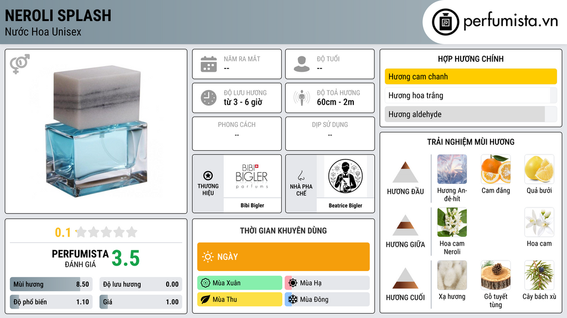This screenshot has height=318, width=567.
Task: Select the Mùa Xuân season tag
Action: pyautogui.click(x=239, y=283)
